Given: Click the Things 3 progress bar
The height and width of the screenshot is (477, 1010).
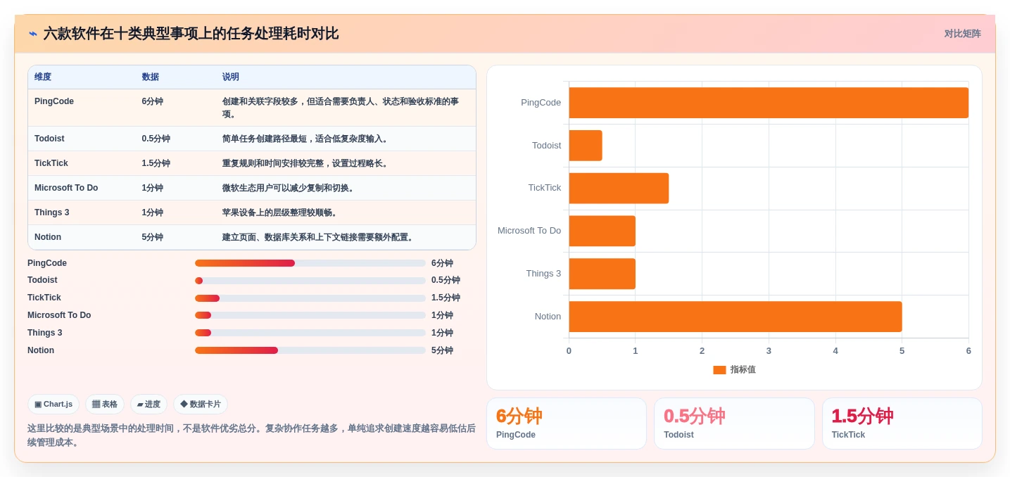Looking at the screenshot, I should (310, 333).
